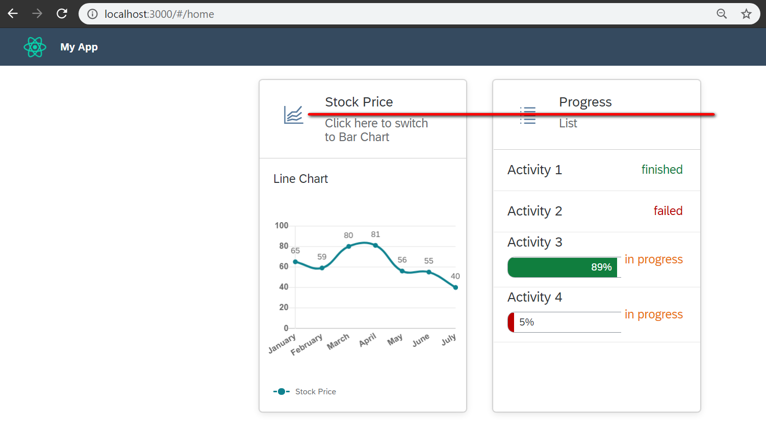Click the Stock Price card title

(359, 102)
